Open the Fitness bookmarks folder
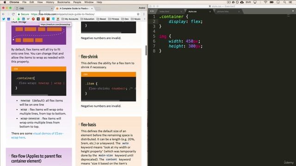 pyautogui.click(x=114, y=19)
